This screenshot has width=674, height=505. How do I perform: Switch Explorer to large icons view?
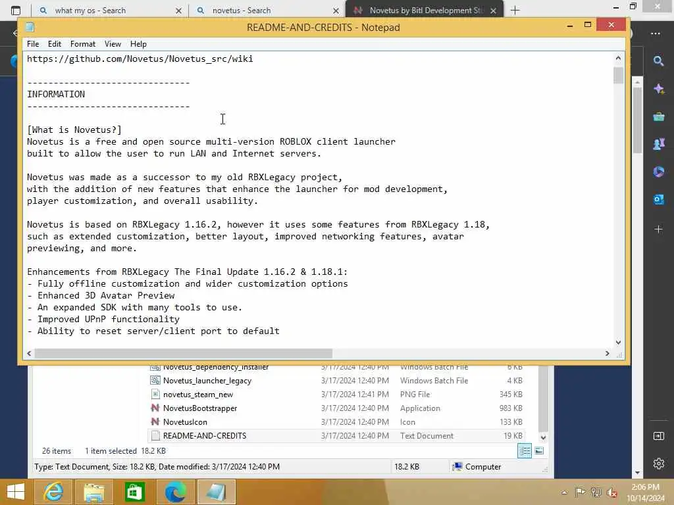539,451
